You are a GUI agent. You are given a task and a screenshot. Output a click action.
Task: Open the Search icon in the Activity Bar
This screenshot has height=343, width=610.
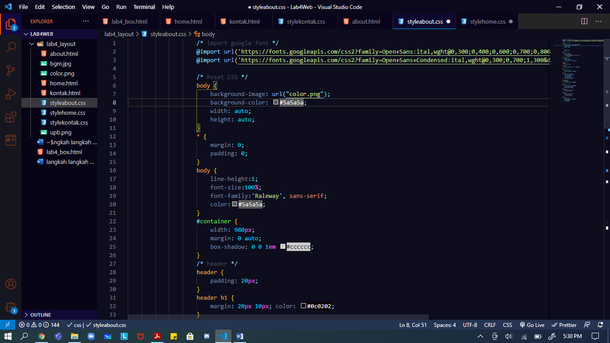coord(11,47)
